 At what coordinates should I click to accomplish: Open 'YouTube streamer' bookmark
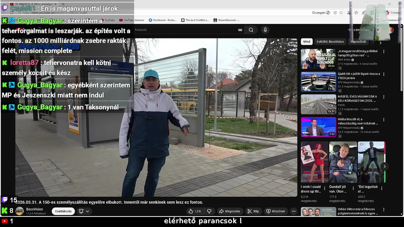click(x=132, y=20)
